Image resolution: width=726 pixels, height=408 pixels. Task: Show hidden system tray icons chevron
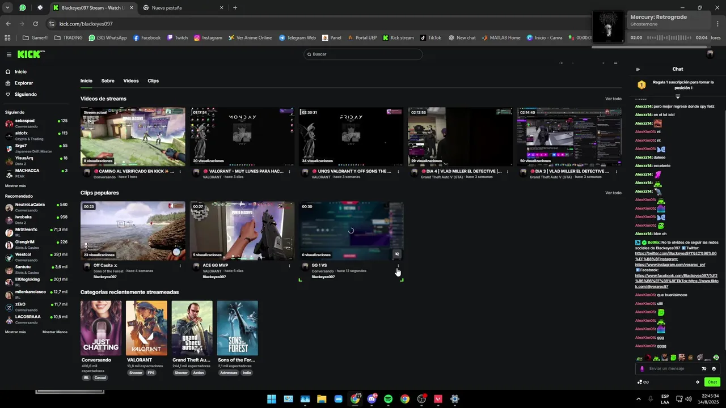tap(638, 399)
